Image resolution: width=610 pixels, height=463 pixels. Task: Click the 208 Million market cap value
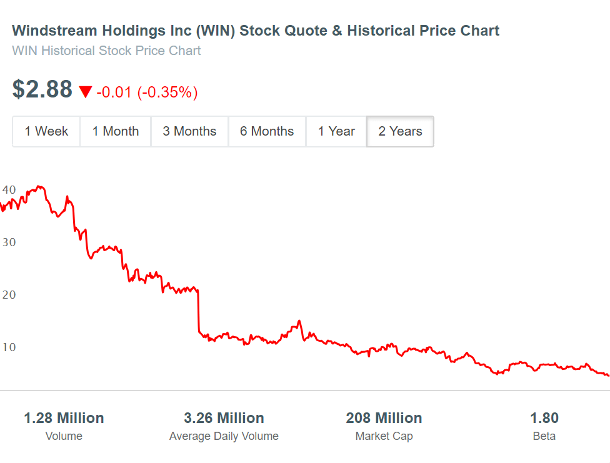point(384,418)
